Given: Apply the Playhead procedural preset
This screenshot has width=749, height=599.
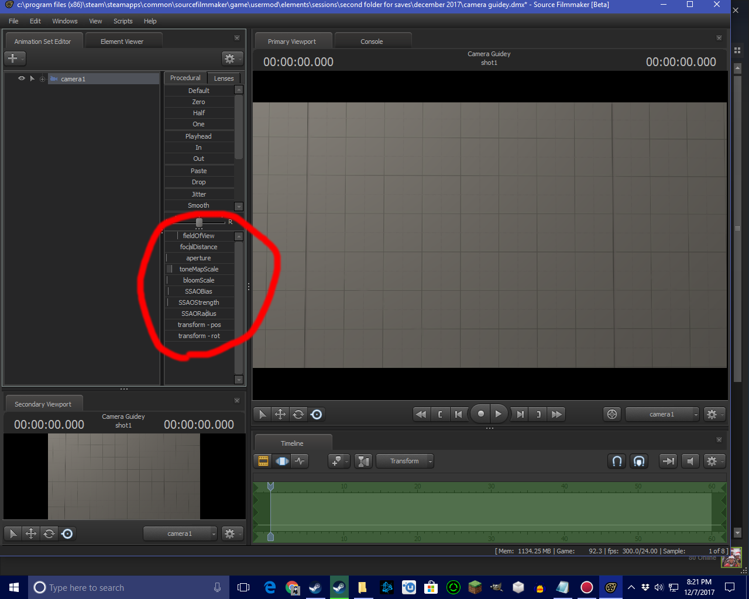Looking at the screenshot, I should click(x=199, y=136).
